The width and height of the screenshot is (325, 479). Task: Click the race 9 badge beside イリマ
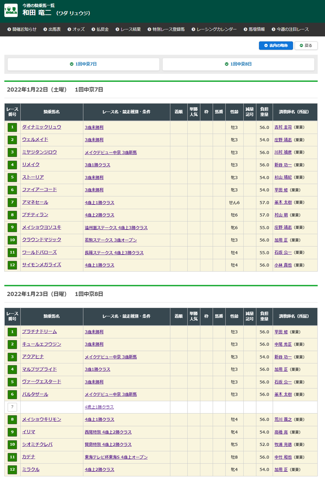coord(12,432)
